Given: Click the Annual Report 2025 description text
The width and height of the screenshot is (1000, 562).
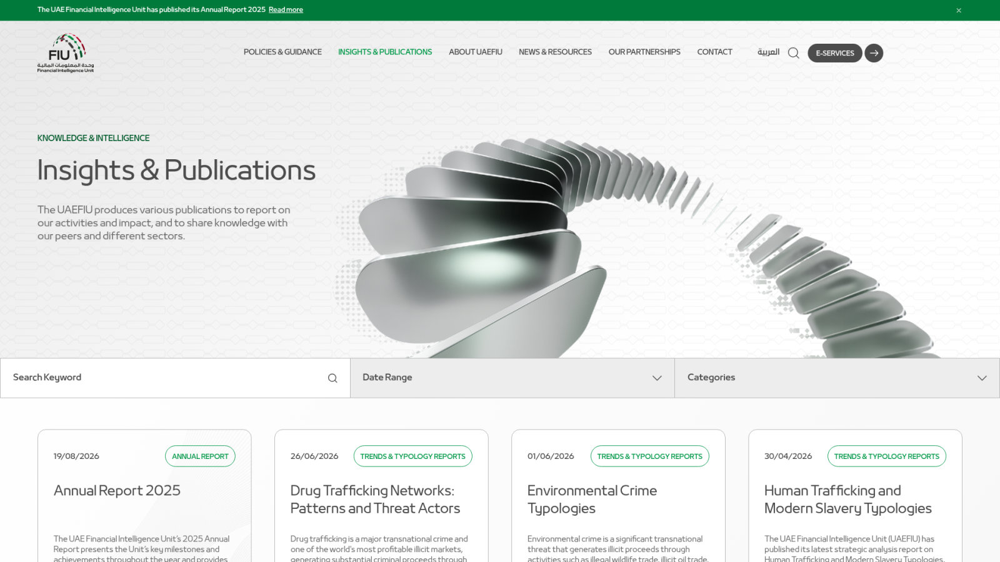Looking at the screenshot, I should tap(141, 548).
